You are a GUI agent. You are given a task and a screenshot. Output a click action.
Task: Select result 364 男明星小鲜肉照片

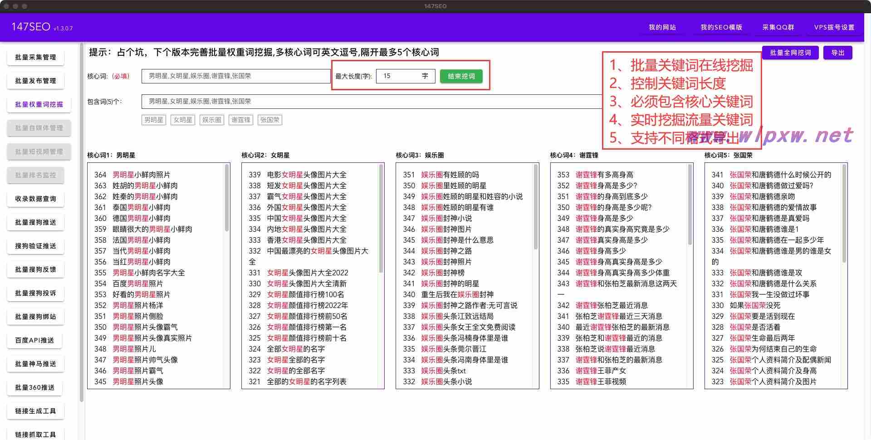pyautogui.click(x=132, y=175)
